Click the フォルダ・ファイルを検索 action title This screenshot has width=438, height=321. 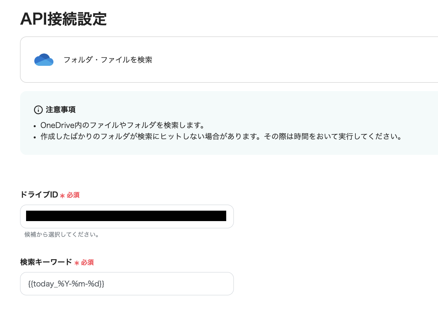[x=108, y=60]
